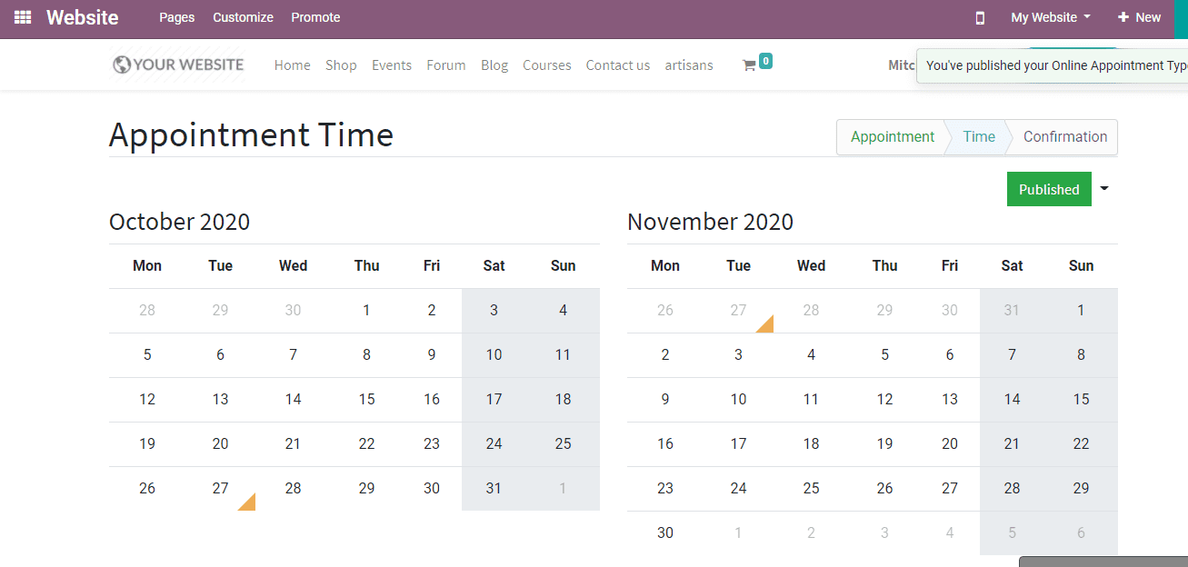Viewport: 1188px width, 567px height.
Task: Select October 19 in the calendar
Action: (x=147, y=443)
